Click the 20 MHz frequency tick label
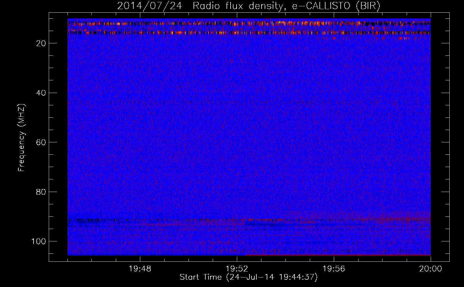 click(x=41, y=43)
